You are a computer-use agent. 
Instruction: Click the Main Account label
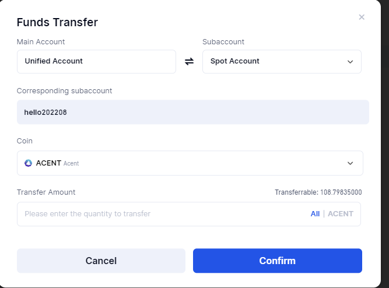pos(41,42)
